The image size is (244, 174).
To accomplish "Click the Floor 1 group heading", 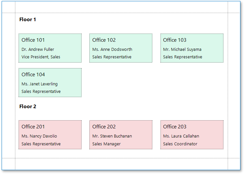I will point(28,20).
